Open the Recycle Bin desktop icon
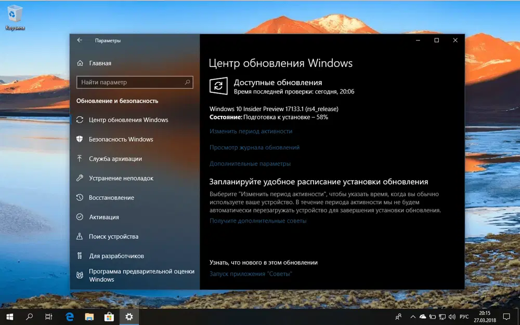 (x=15, y=18)
